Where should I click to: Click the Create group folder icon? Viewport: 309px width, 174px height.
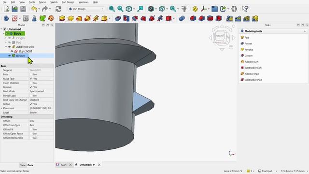(x=214, y=9)
